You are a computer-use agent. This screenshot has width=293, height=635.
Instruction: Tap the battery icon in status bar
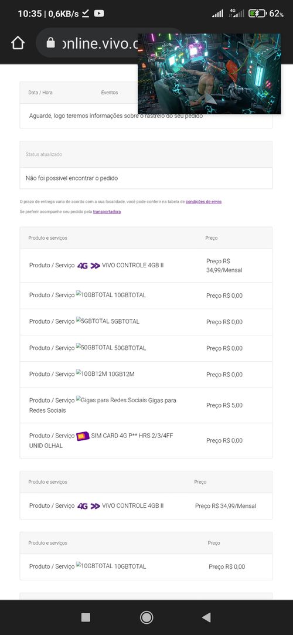[x=257, y=13]
